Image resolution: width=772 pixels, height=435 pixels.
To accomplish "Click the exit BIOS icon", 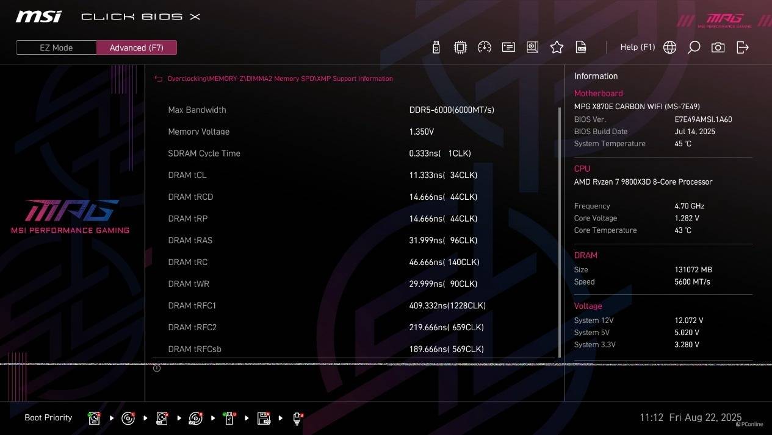I will point(742,47).
